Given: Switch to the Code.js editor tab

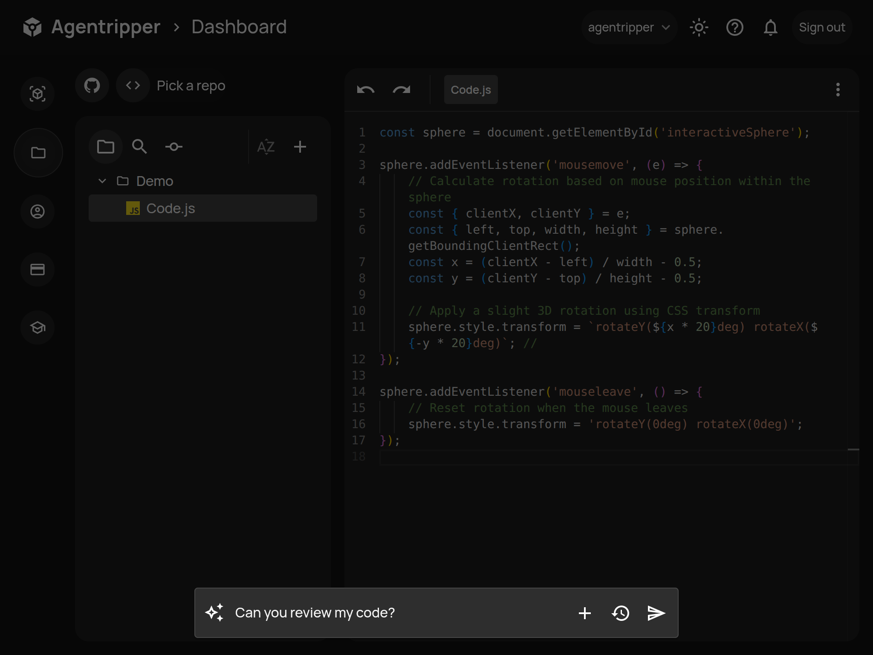Looking at the screenshot, I should (x=471, y=90).
